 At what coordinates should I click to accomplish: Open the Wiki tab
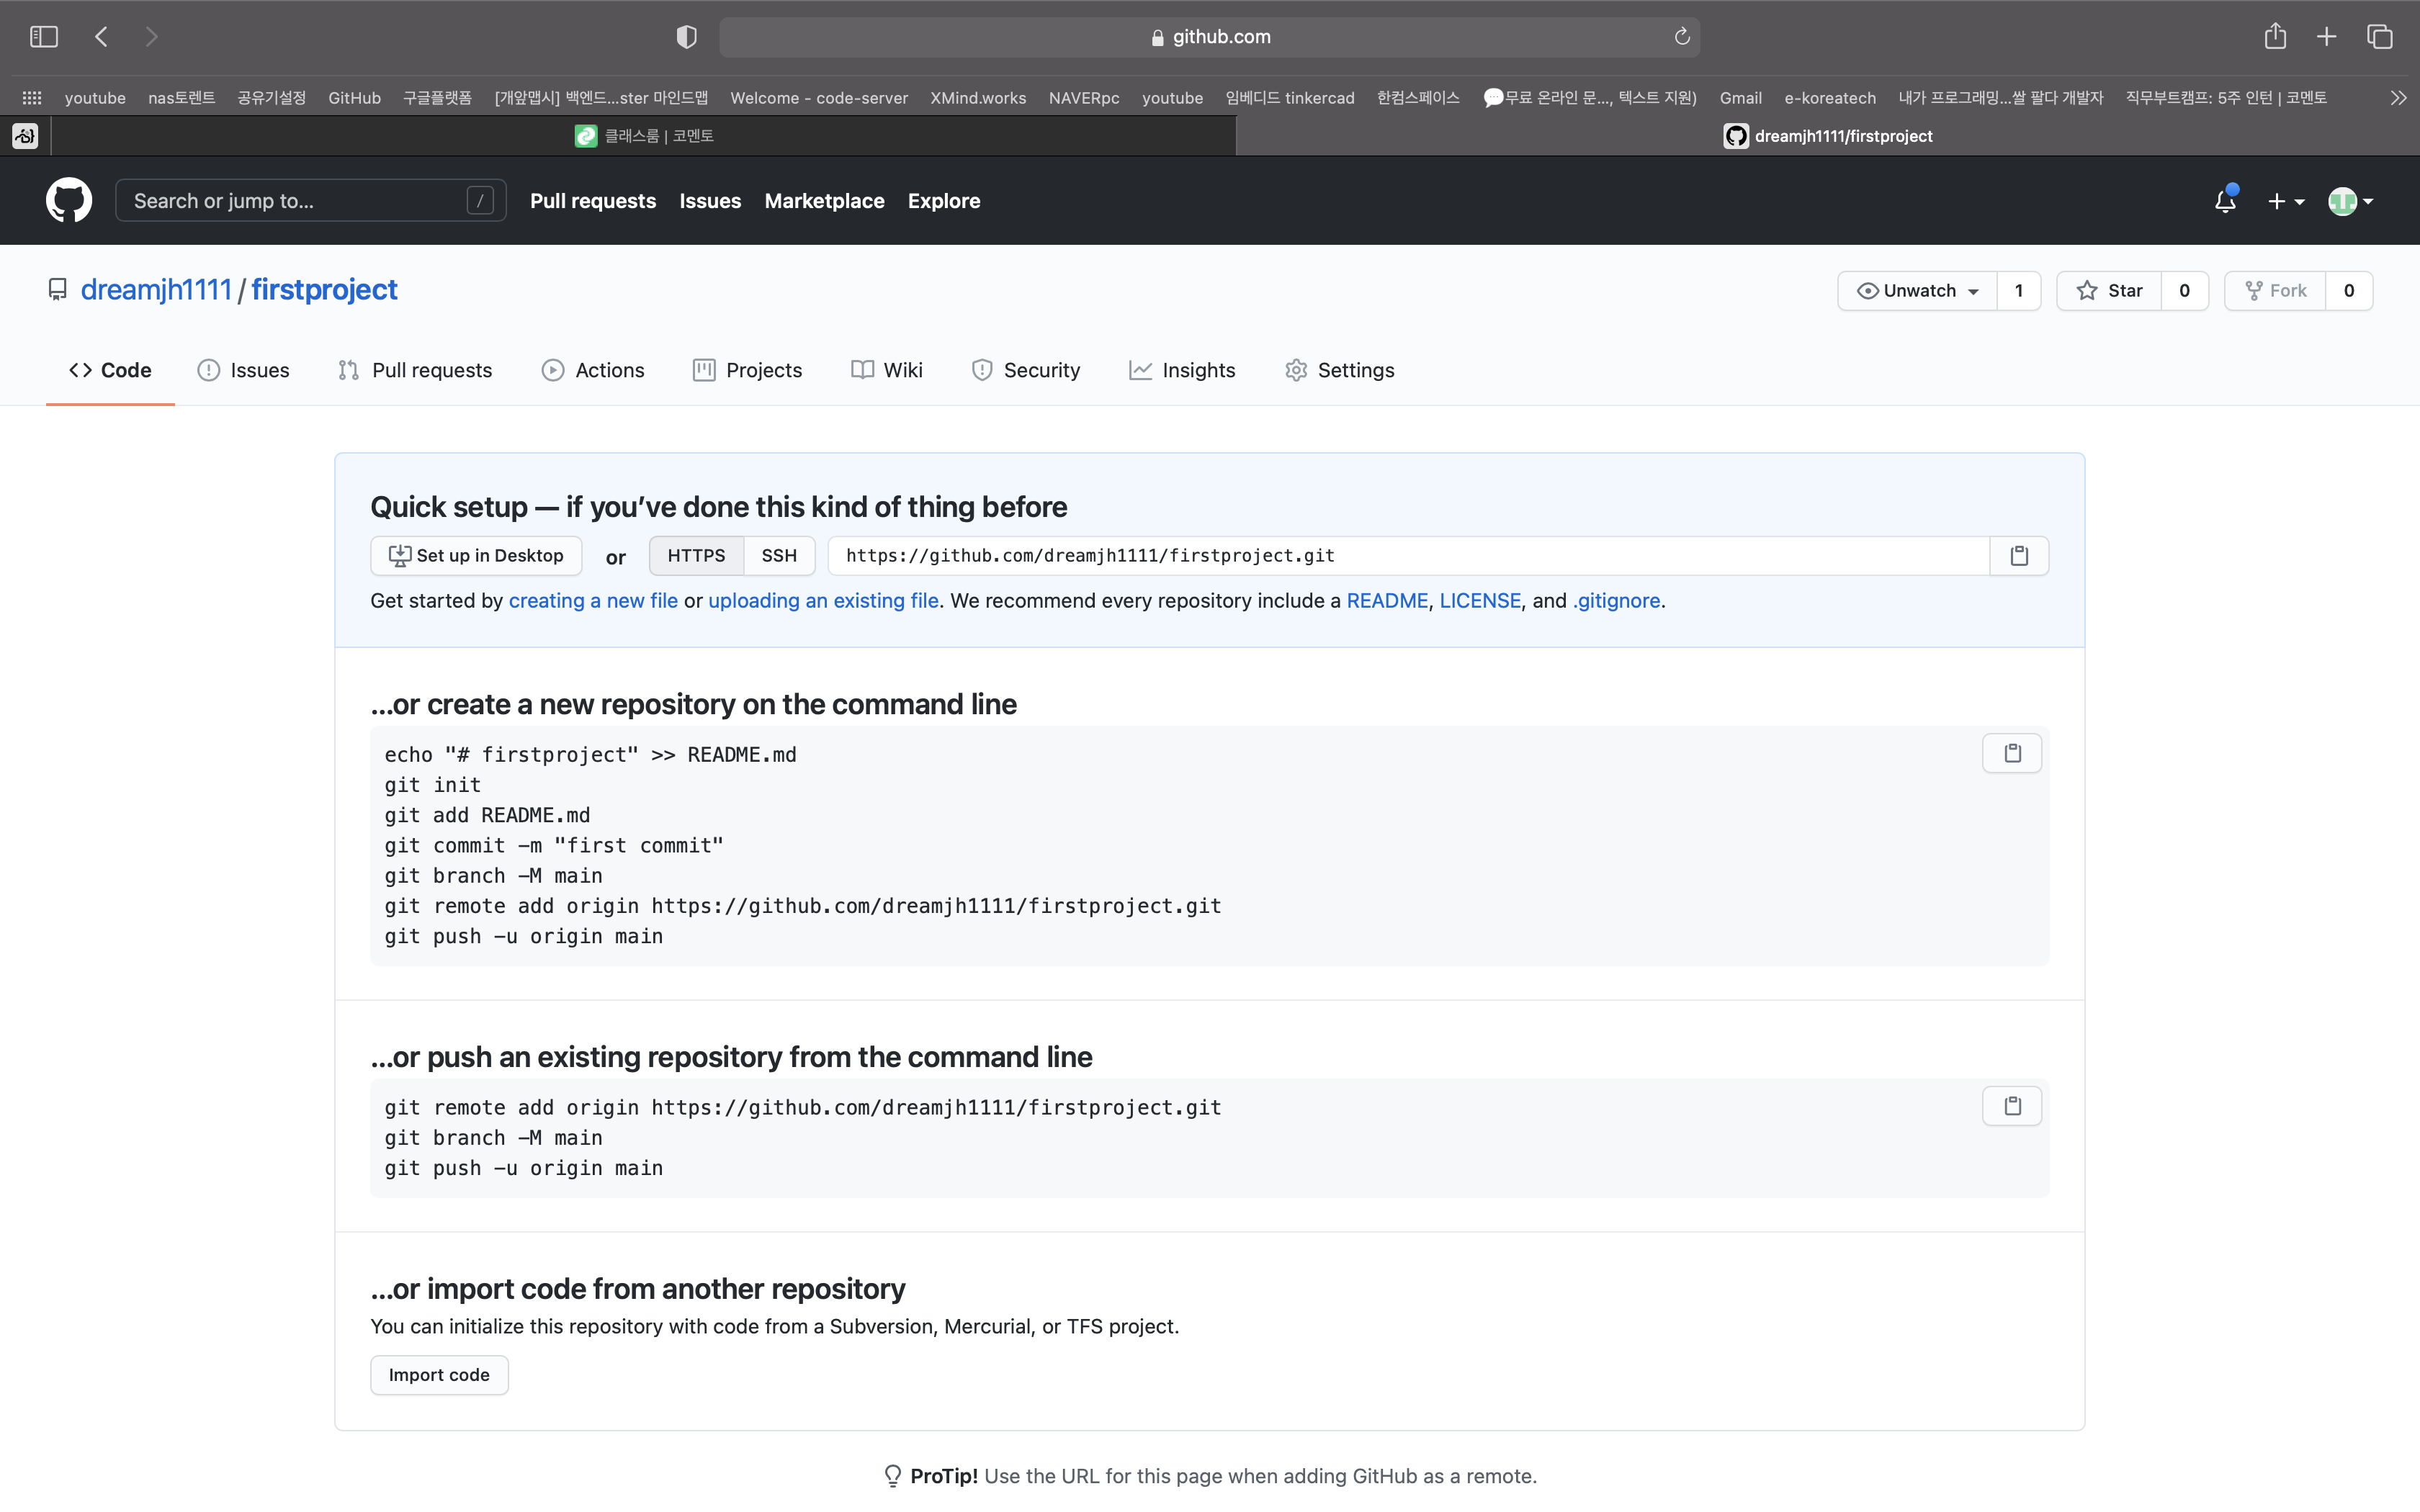point(887,370)
